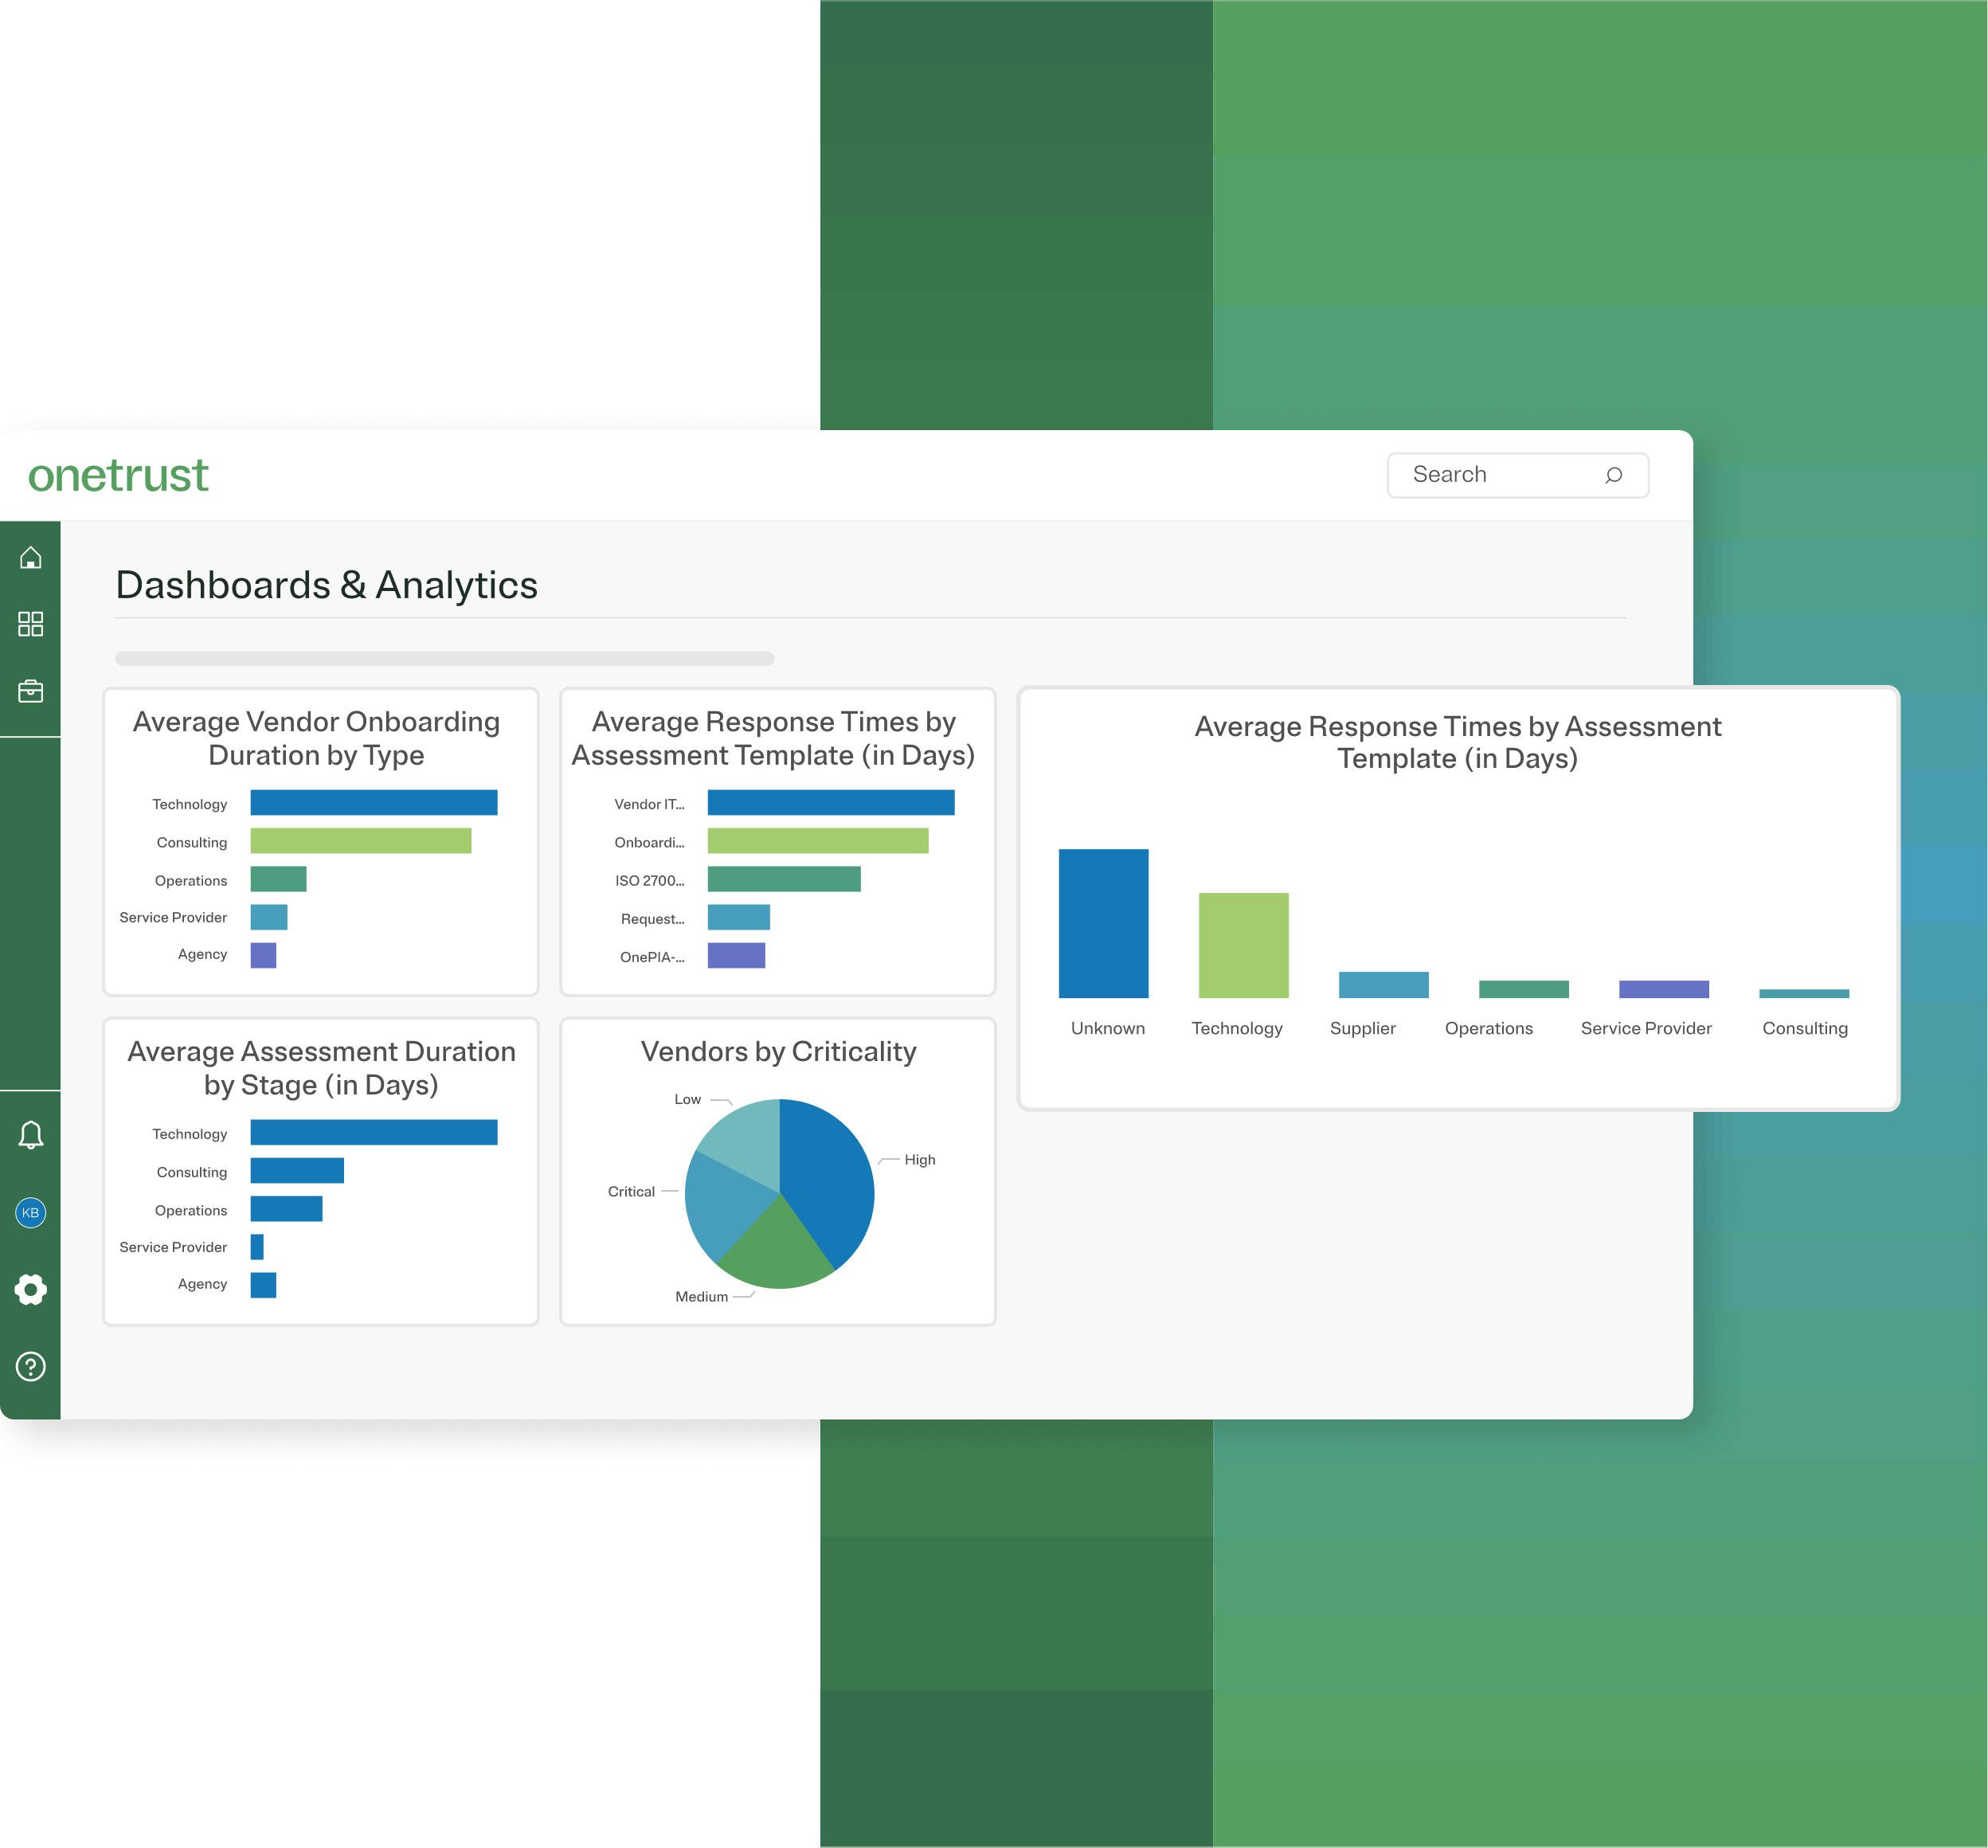This screenshot has width=1988, height=1848.
Task: Select the Medium green pie slice
Action: [776, 1250]
